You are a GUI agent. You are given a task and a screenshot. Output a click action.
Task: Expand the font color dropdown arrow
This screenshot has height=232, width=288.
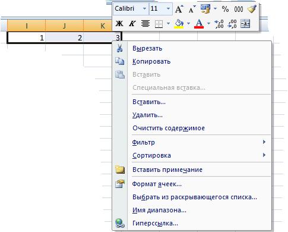pyautogui.click(x=208, y=24)
